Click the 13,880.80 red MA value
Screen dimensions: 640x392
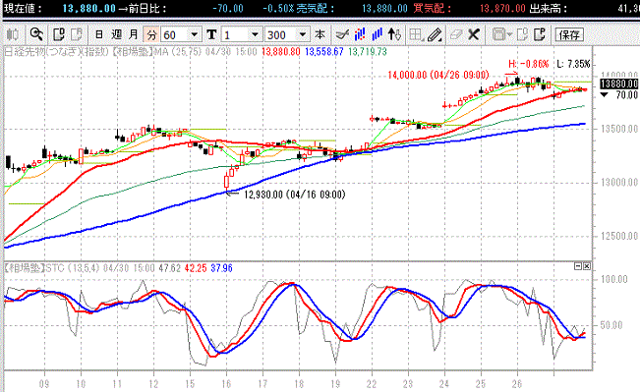[x=281, y=52]
